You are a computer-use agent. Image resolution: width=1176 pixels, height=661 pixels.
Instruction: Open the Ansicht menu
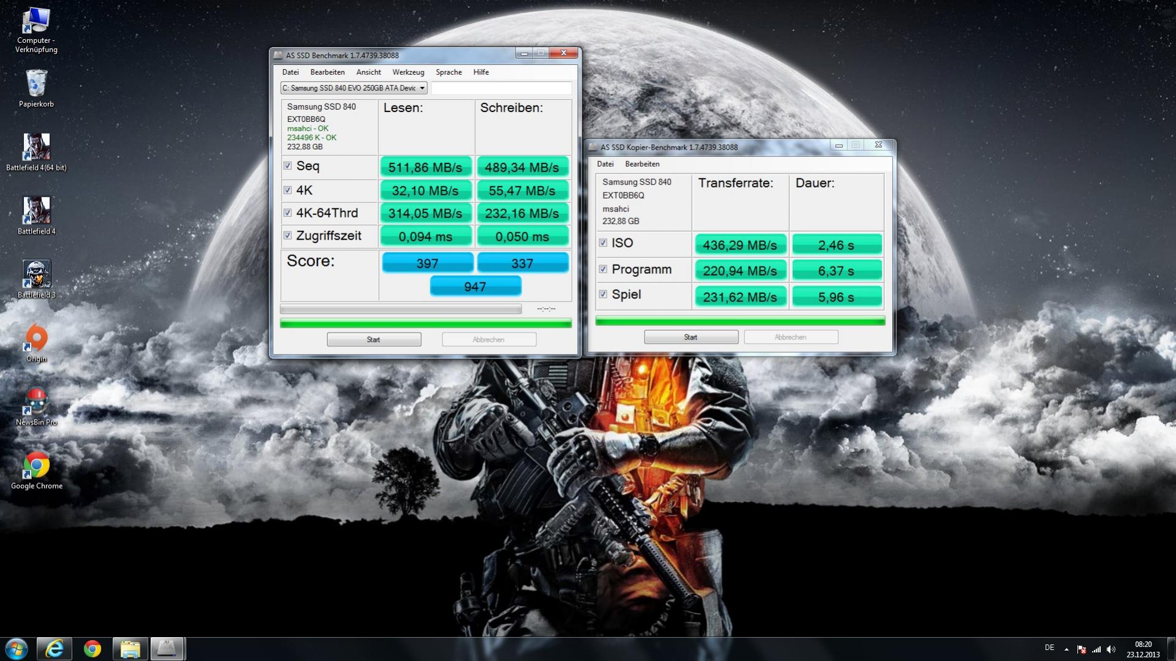point(368,72)
